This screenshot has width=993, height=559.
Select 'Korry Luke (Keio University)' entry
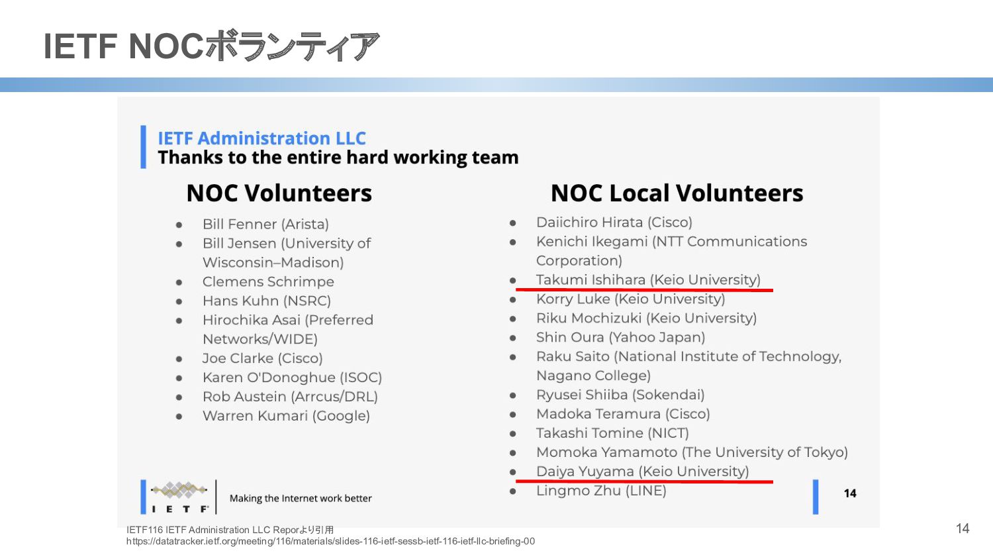tap(631, 299)
